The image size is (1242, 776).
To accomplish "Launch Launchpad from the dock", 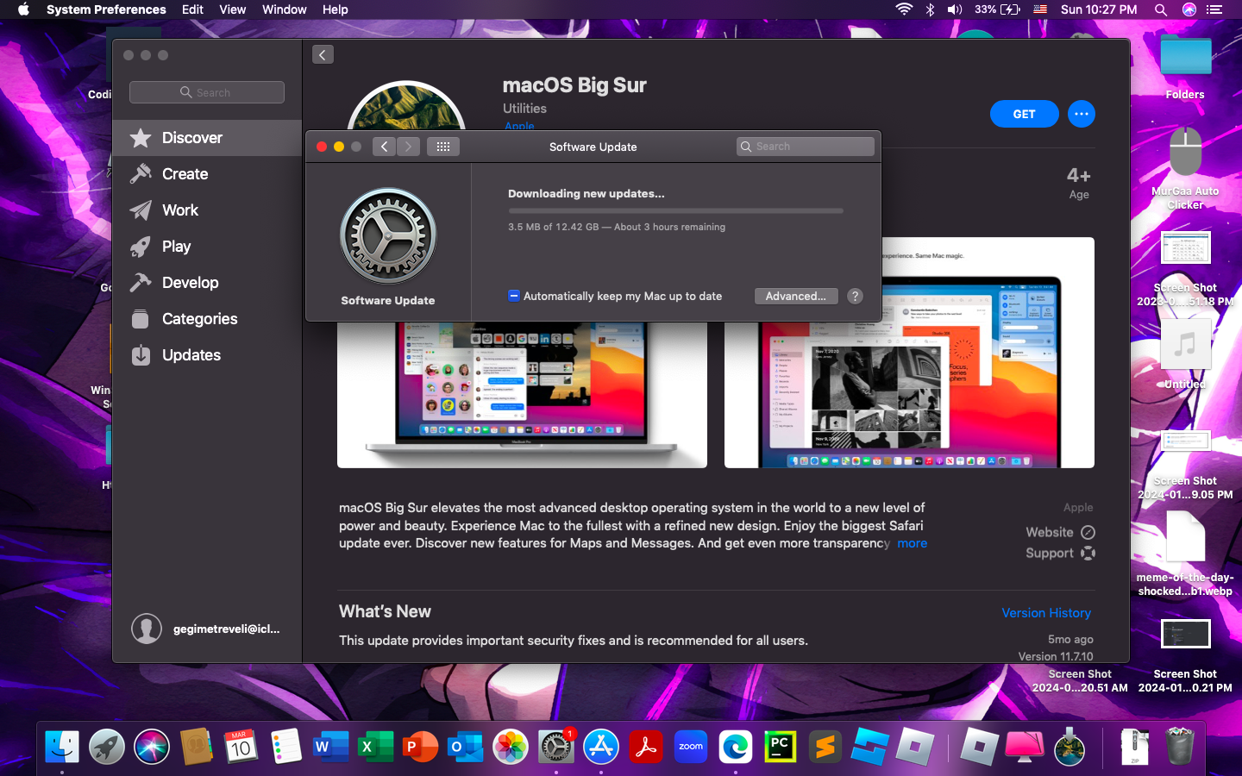I will click(x=107, y=747).
